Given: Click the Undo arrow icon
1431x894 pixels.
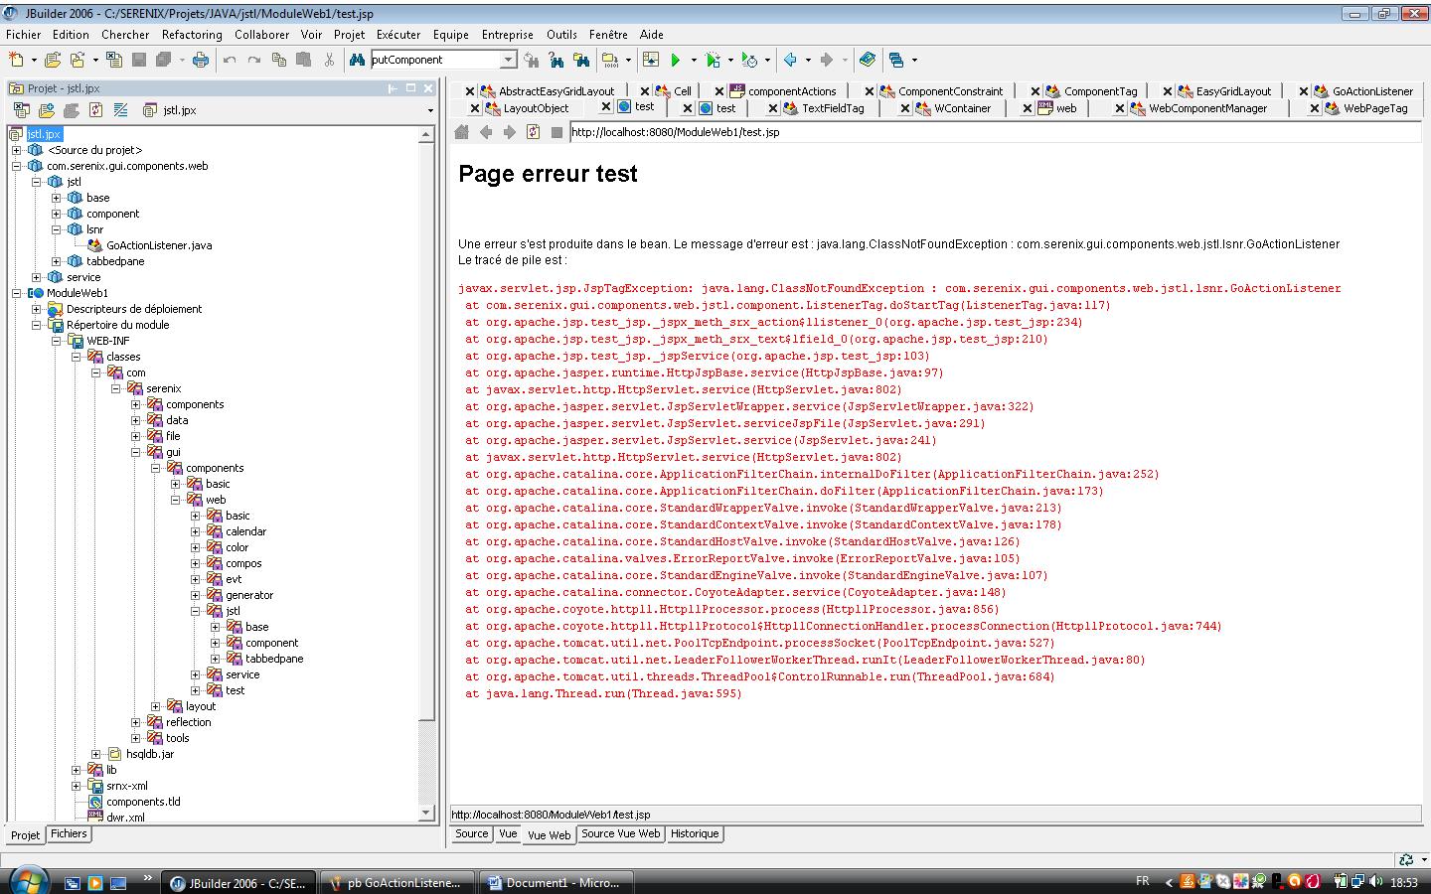Looking at the screenshot, I should 230,60.
